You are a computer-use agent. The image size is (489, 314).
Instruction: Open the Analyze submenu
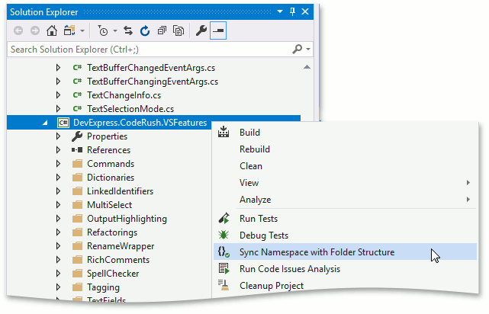(255, 200)
